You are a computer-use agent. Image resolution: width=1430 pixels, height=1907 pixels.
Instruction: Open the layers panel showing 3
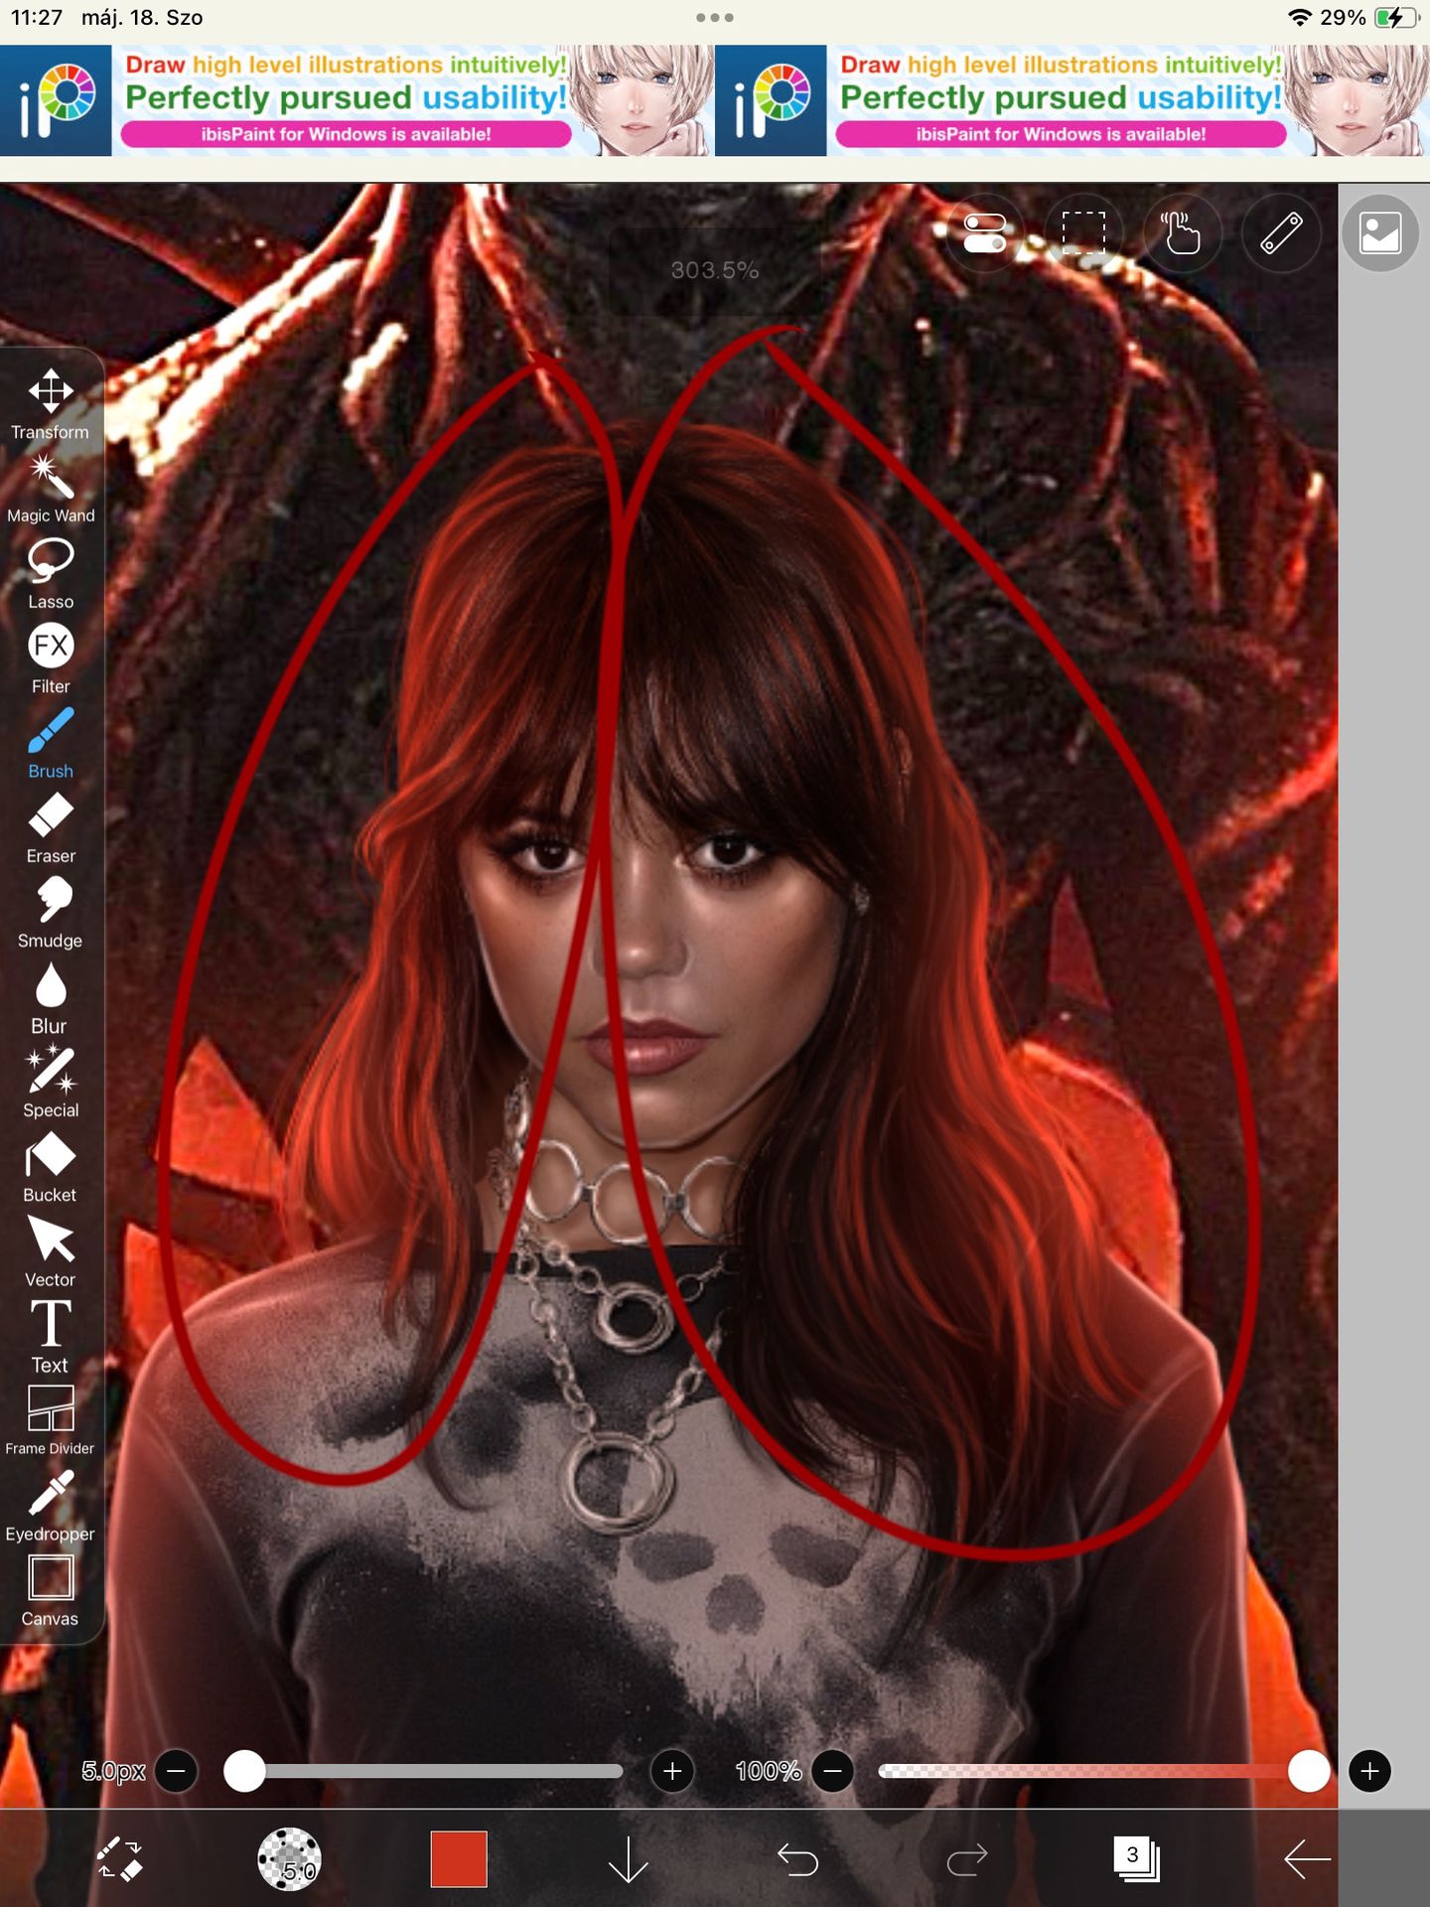(x=1136, y=1858)
